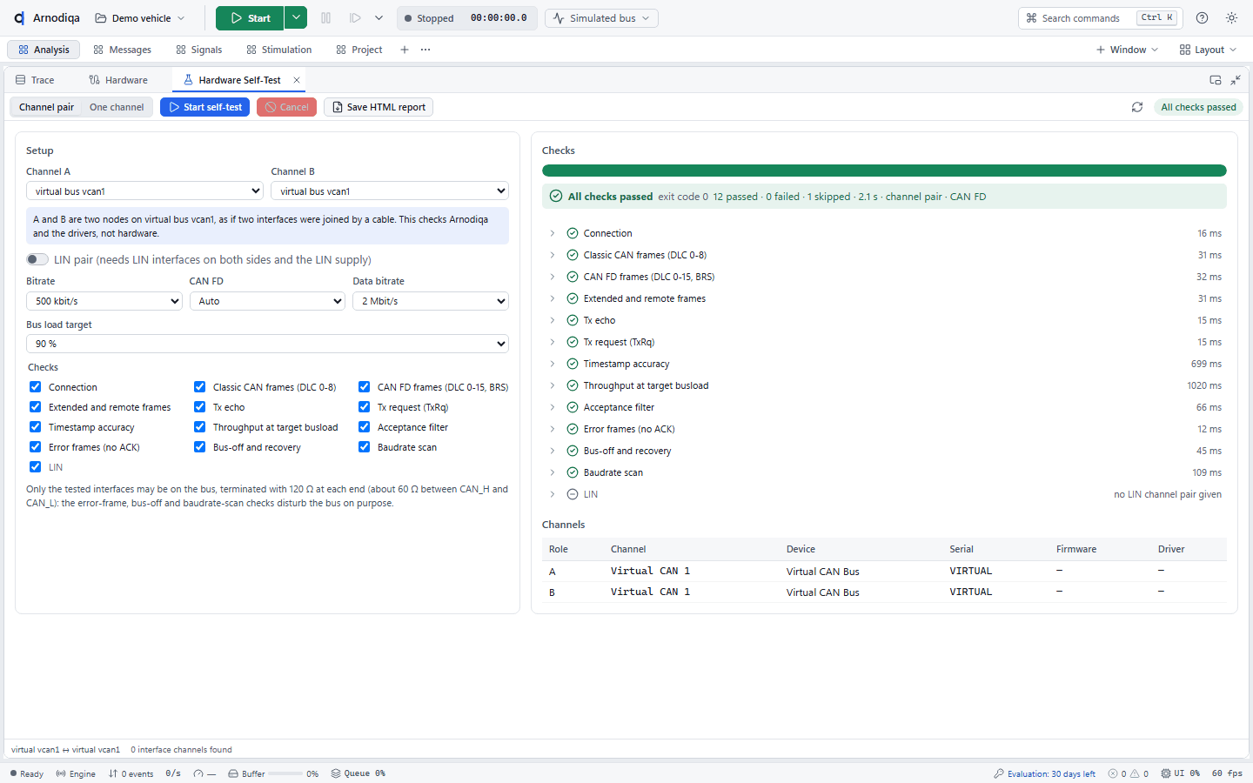Click the LIN skipped status icon
The image size is (1253, 783).
click(x=573, y=494)
